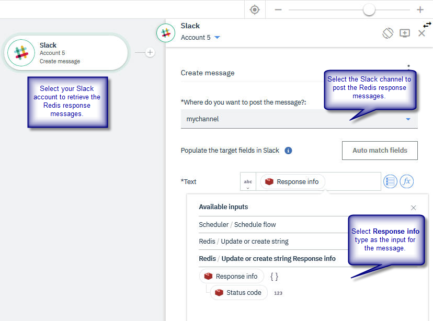
Task: Open the fx function editor icon
Action: click(x=406, y=181)
